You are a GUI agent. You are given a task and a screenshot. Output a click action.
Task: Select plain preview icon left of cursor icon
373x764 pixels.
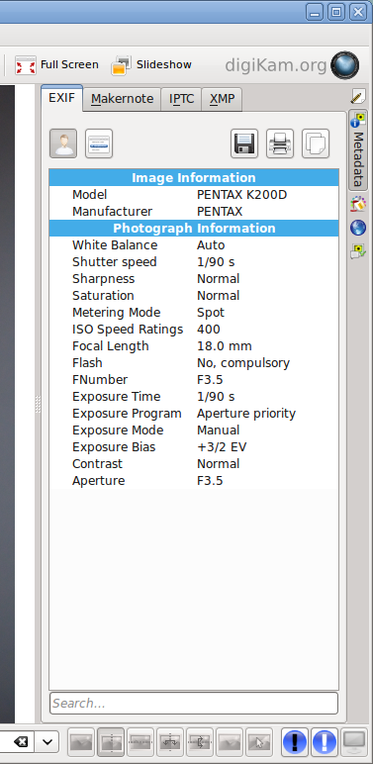230,742
